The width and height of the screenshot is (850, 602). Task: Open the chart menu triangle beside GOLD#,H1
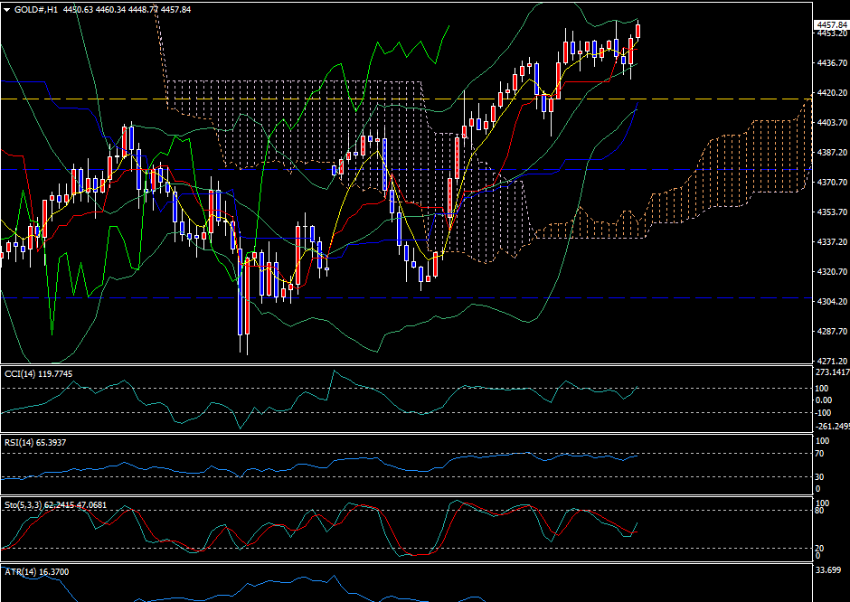[7, 9]
